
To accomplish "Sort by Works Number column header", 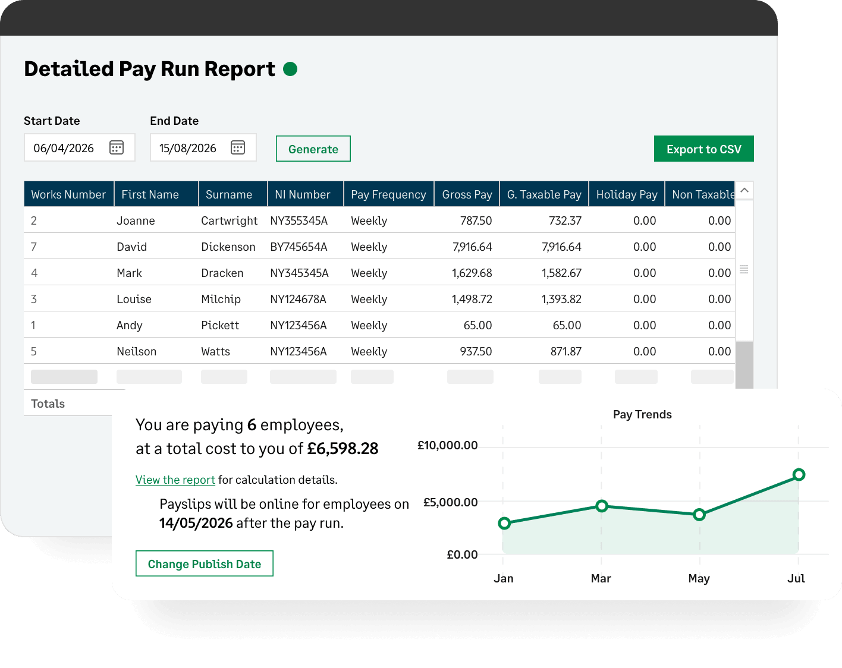I will tap(68, 194).
